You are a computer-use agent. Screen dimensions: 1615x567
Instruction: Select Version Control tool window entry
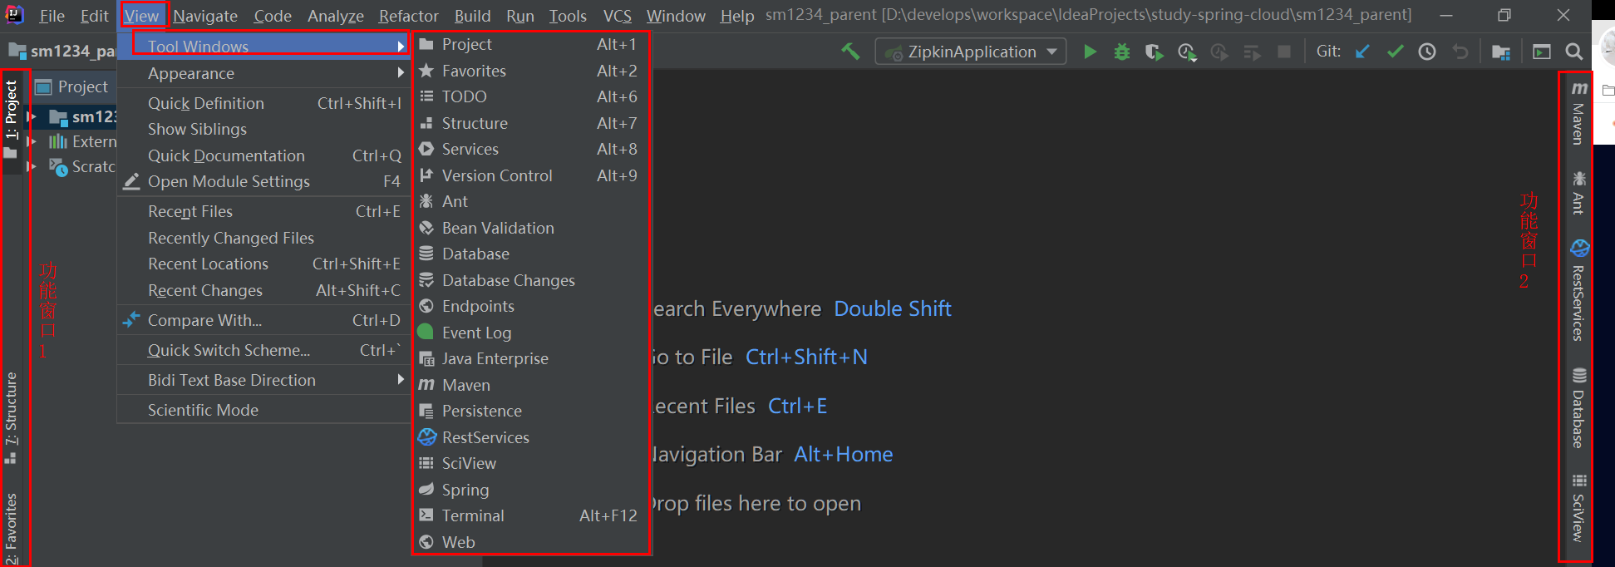coord(530,175)
